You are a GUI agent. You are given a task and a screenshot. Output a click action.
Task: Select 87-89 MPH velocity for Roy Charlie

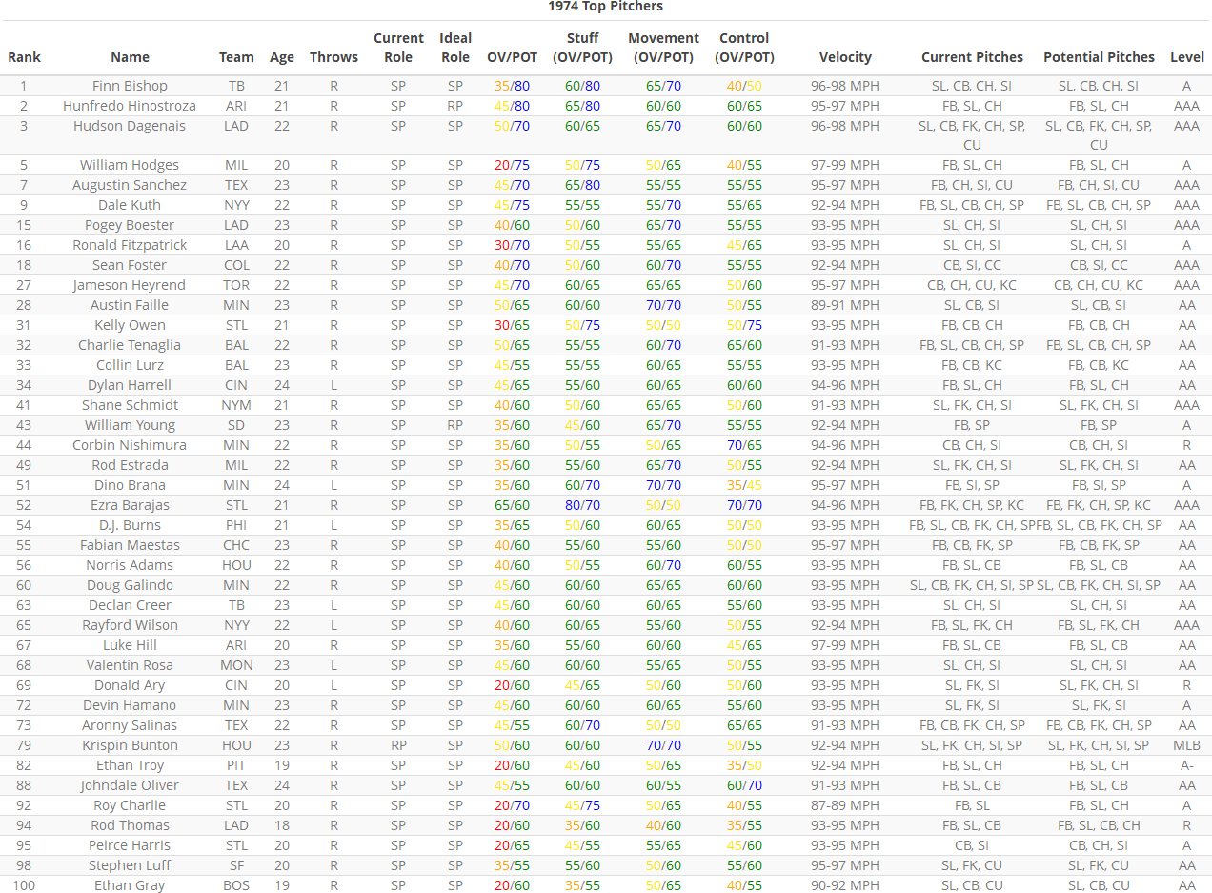(845, 805)
